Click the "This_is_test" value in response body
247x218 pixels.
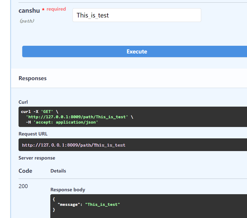[102, 205]
